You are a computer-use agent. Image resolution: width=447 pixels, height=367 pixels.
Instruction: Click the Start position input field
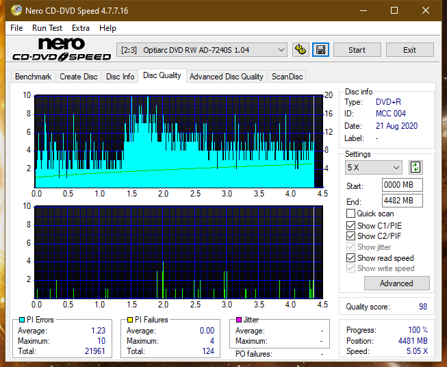[x=402, y=185]
